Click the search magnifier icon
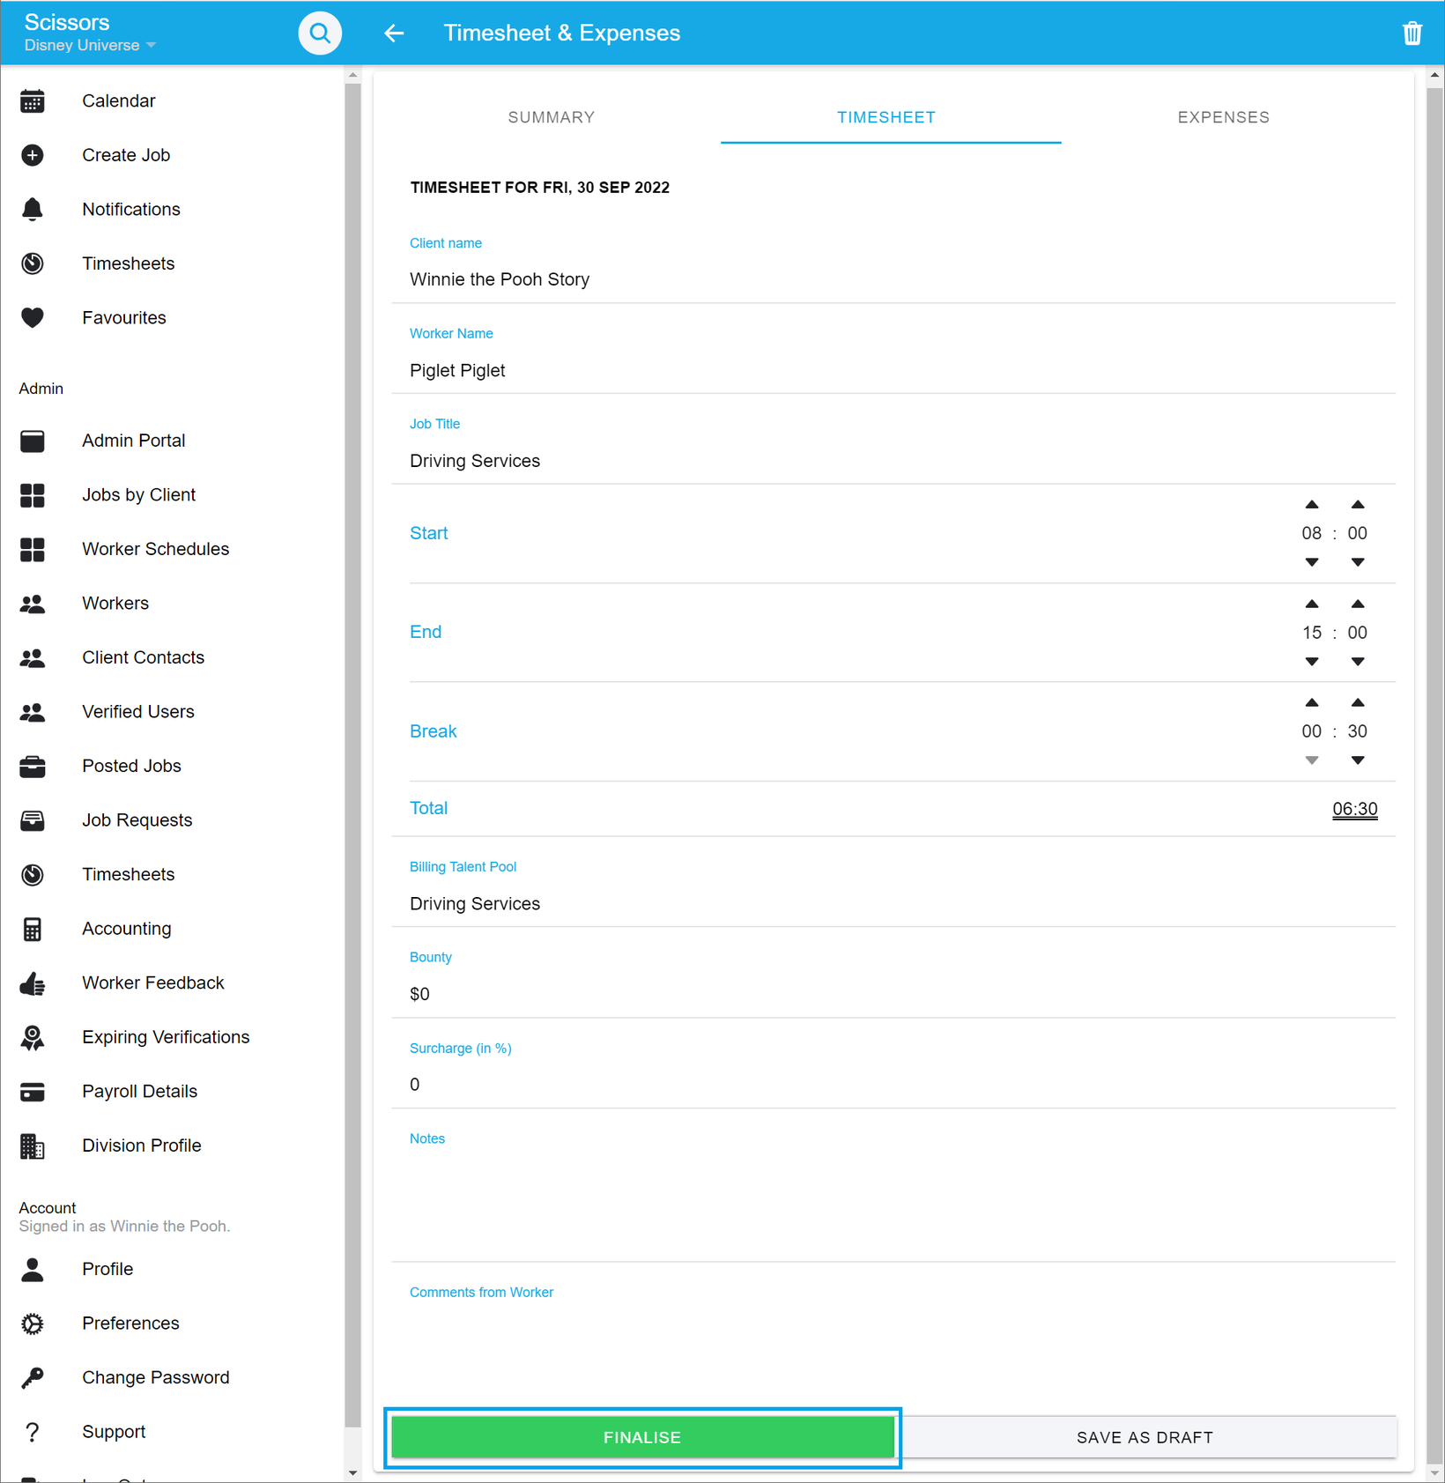The width and height of the screenshot is (1445, 1483). pos(320,33)
